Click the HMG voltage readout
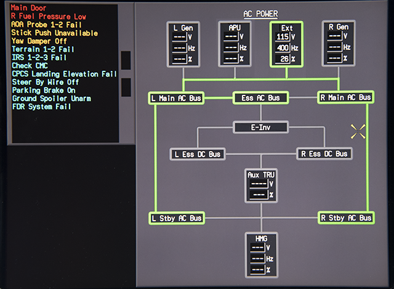Viewport: 394px width, 289px height. click(x=258, y=248)
